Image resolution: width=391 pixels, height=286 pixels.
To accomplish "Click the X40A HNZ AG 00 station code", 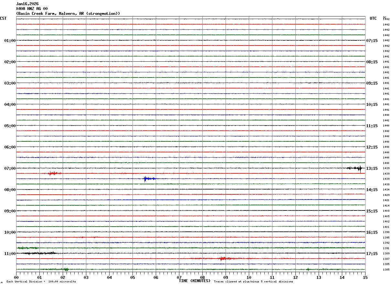I will (32, 9).
